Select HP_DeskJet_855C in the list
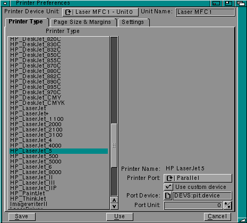Image resolution: width=247 pixels, height=223 pixels. pyautogui.click(x=58, y=60)
